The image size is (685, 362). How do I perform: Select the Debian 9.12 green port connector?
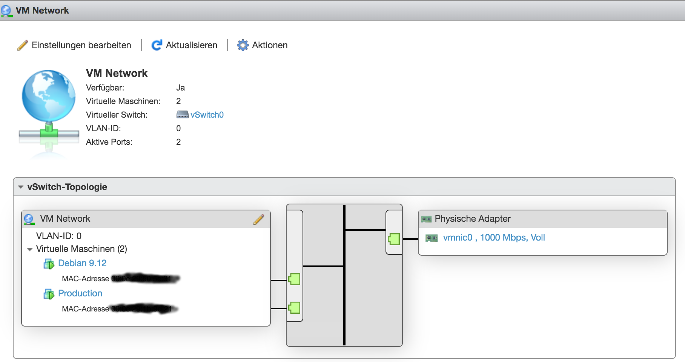[x=294, y=279]
